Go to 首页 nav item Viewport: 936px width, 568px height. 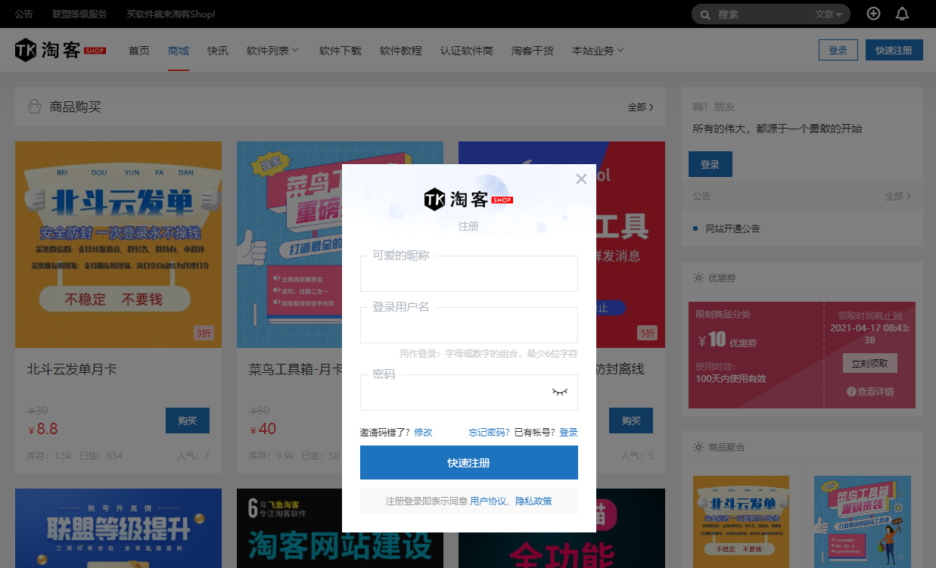point(139,51)
